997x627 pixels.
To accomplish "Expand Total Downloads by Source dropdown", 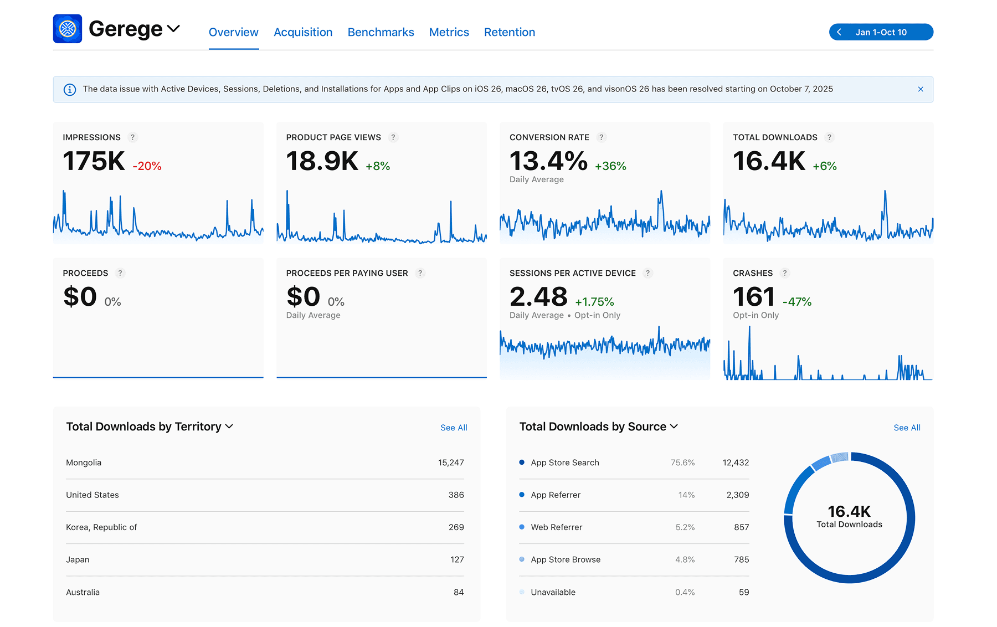I will [674, 426].
